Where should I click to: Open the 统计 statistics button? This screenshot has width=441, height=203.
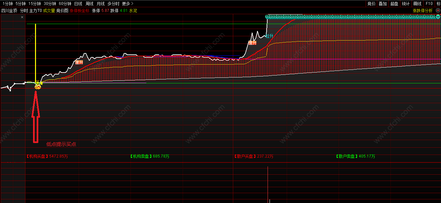(x=406, y=4)
